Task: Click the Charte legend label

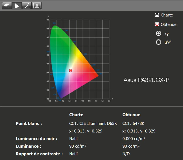Action: point(167,15)
